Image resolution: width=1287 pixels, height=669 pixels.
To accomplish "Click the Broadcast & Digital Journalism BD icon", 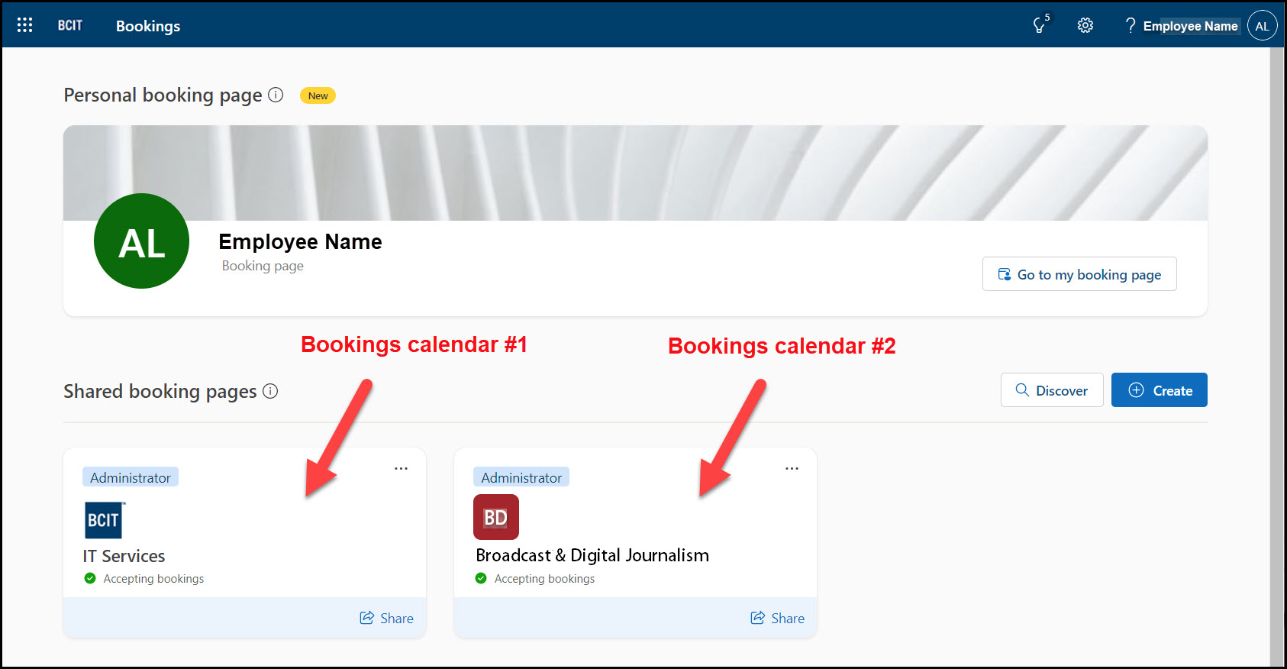I will 495,517.
